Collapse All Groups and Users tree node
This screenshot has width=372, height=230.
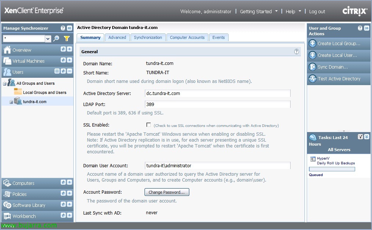coord(4,84)
